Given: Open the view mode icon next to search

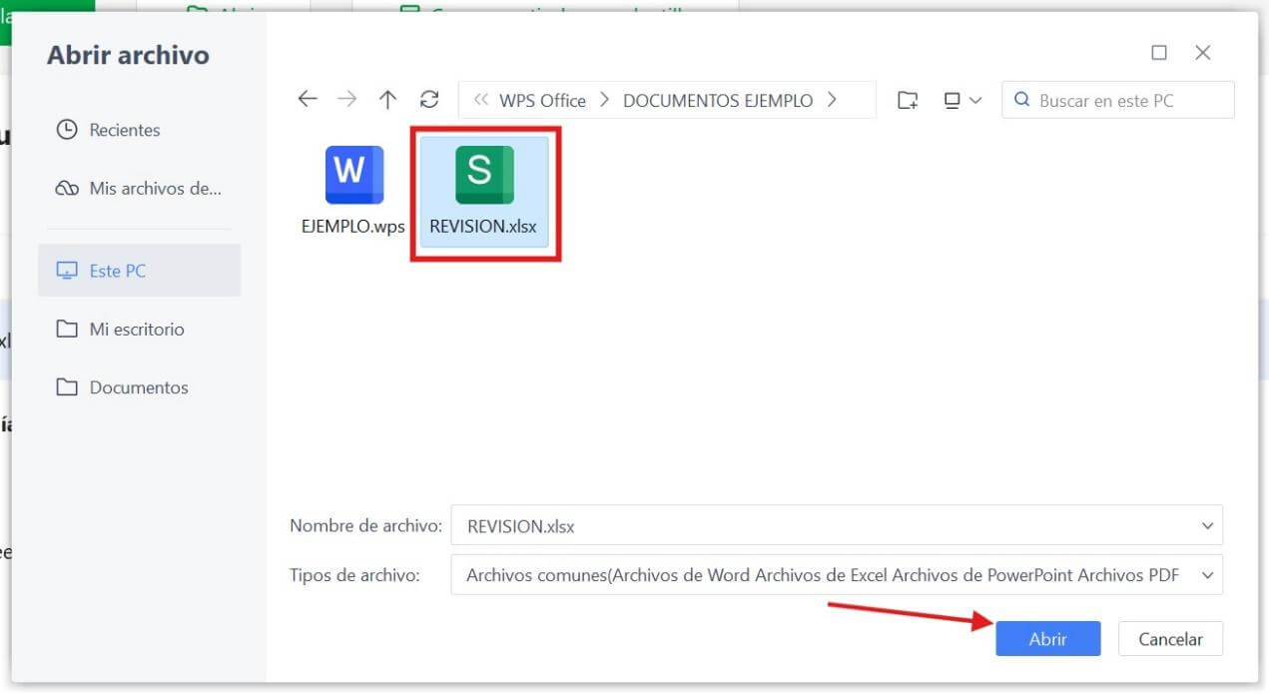Looking at the screenshot, I should click(954, 100).
